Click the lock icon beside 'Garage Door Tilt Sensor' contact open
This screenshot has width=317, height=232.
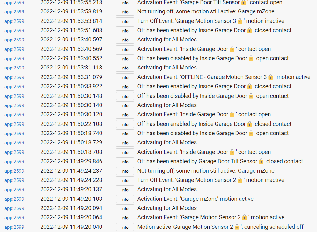click(x=244, y=3)
